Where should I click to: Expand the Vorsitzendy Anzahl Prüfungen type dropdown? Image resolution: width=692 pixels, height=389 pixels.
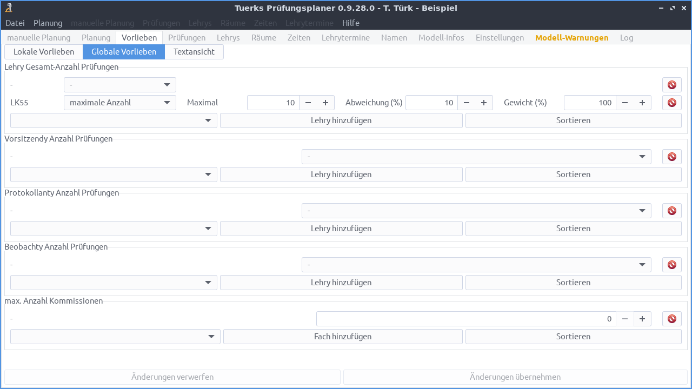[476, 157]
